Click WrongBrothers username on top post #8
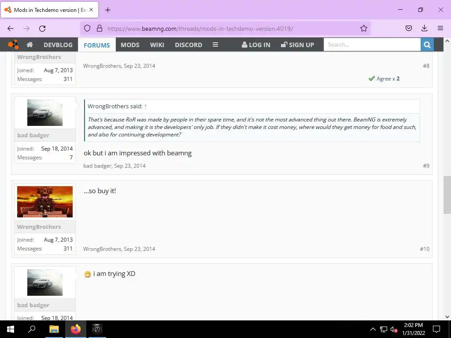 (x=39, y=57)
